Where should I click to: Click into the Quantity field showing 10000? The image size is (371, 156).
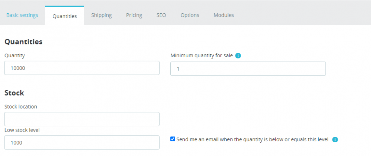tap(82, 68)
